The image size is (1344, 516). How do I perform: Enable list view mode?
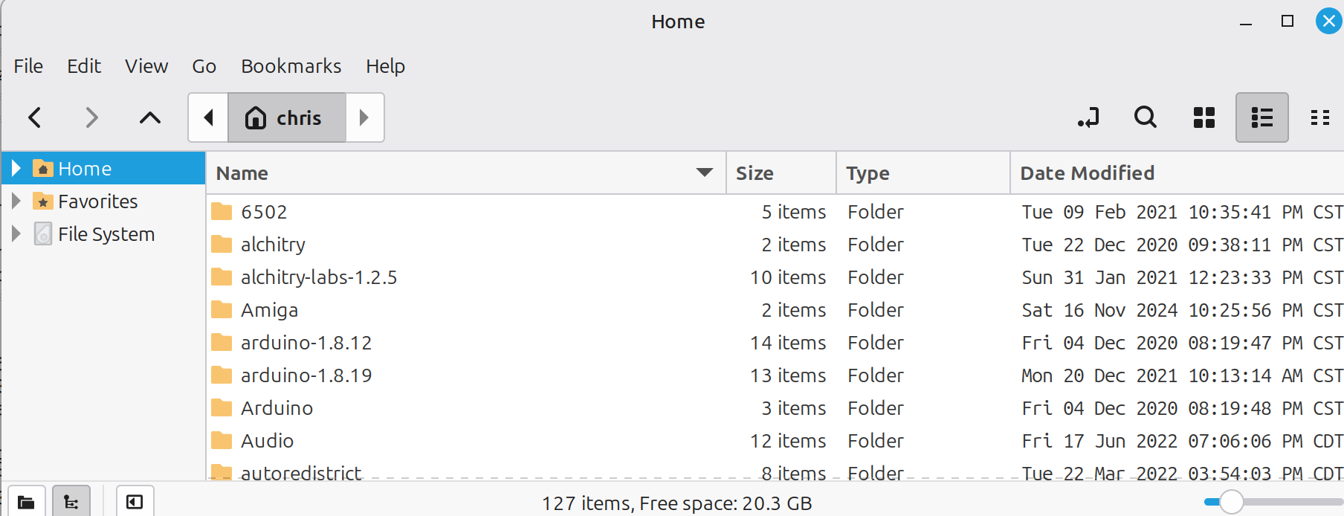(x=1261, y=117)
